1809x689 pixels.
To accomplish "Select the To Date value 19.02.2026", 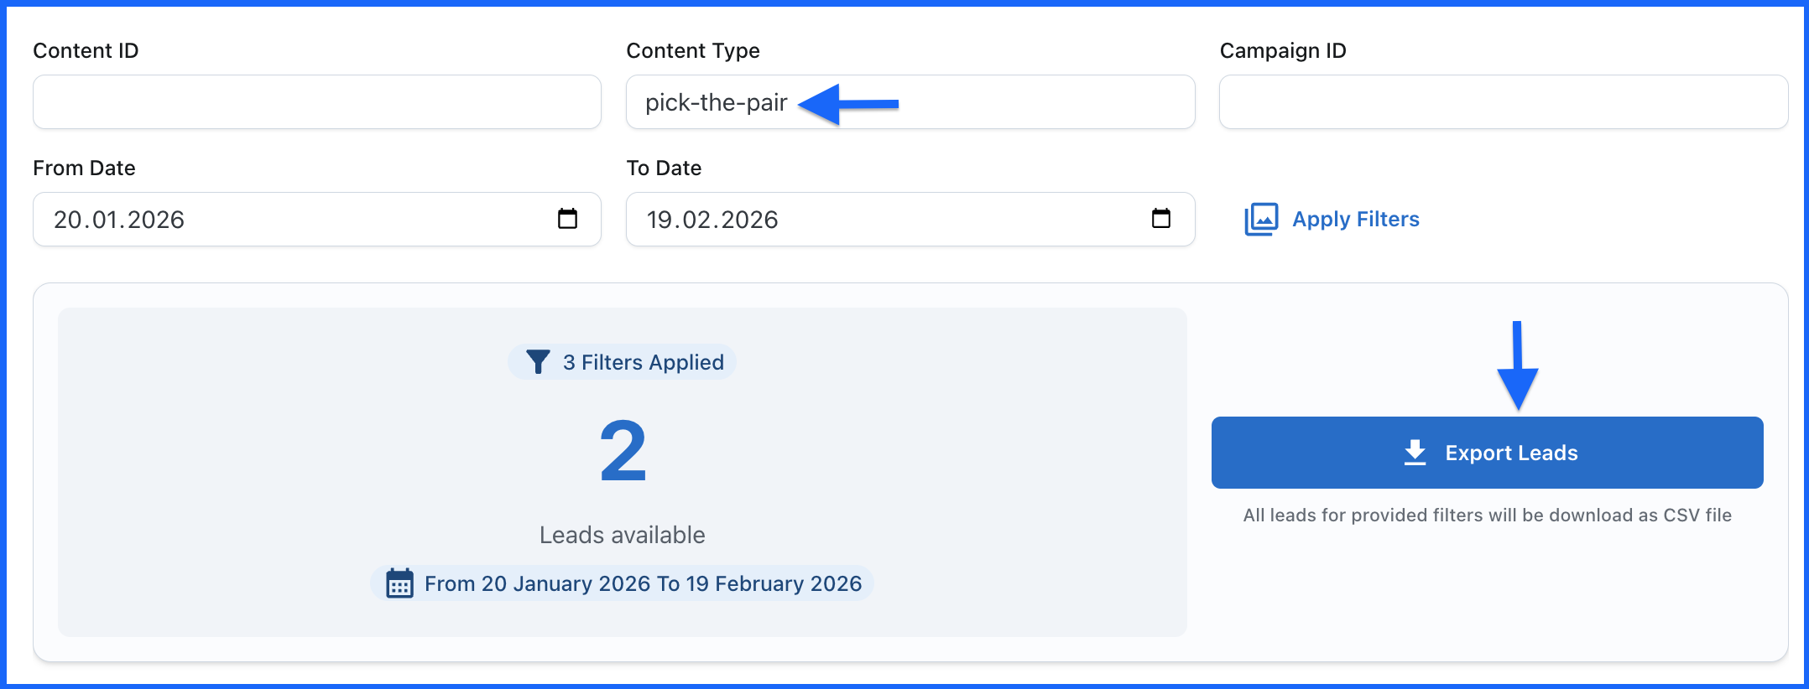I will click(712, 220).
